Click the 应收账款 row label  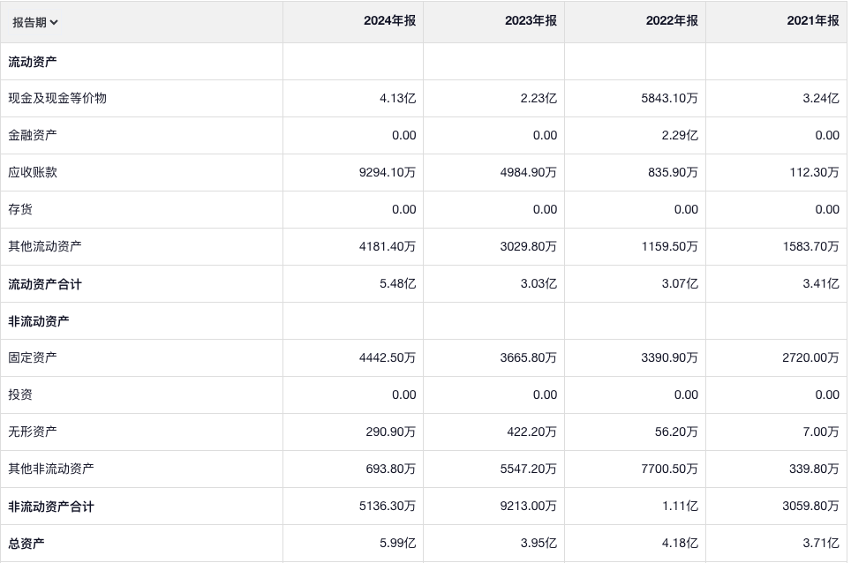tap(33, 172)
